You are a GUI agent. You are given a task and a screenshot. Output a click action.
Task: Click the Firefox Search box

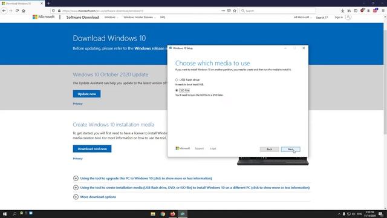click(278, 11)
